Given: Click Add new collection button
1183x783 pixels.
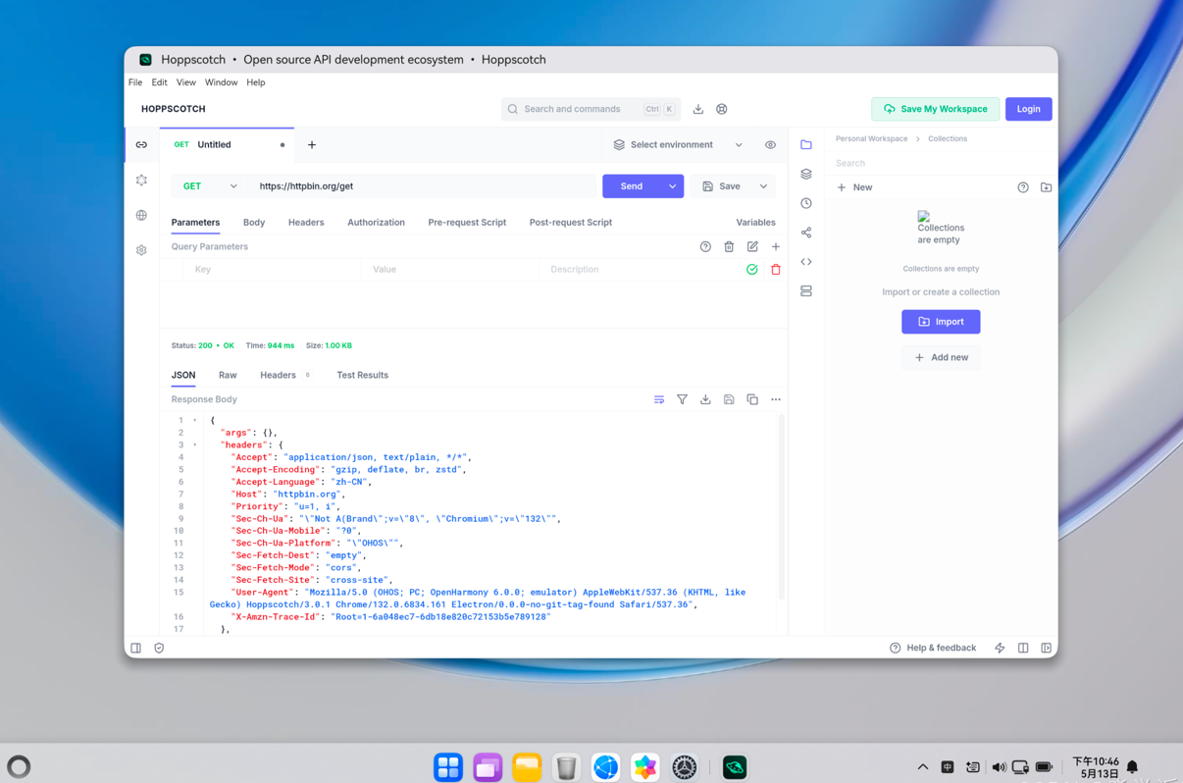Looking at the screenshot, I should click(x=941, y=357).
